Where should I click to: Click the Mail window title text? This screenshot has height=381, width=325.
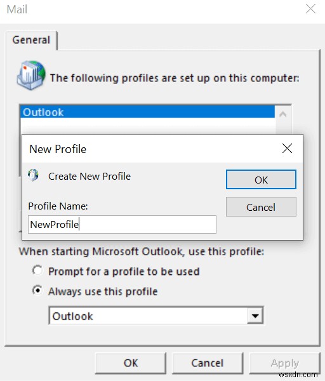[x=17, y=10]
